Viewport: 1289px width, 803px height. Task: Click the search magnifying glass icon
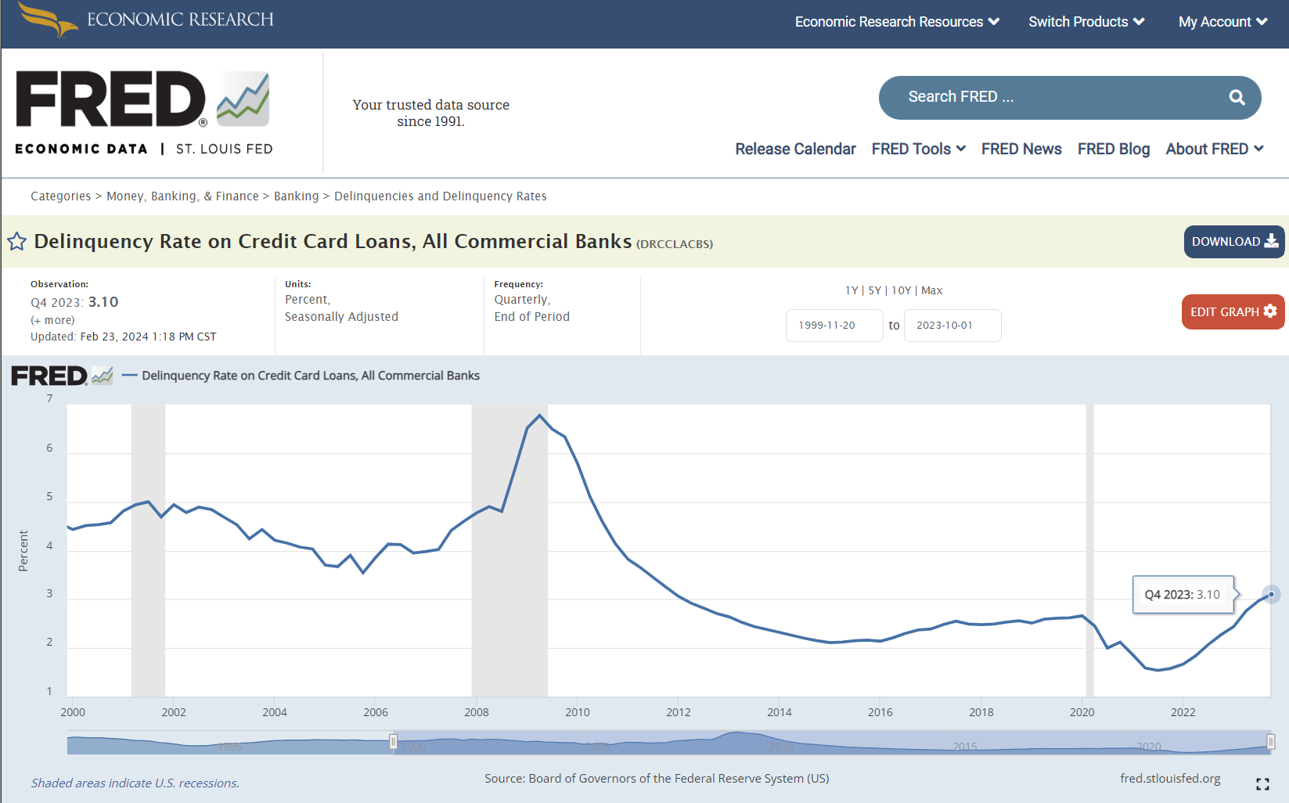(x=1237, y=97)
